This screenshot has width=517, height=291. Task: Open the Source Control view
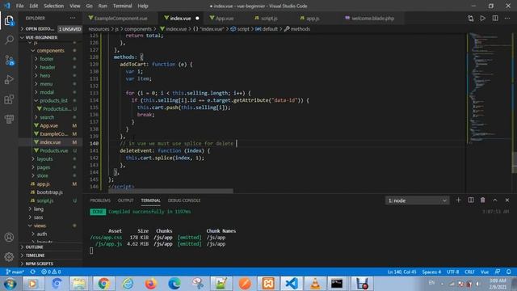9,60
